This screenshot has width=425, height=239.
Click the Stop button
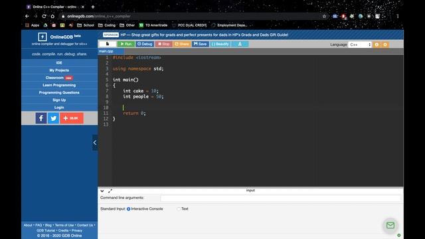click(164, 44)
